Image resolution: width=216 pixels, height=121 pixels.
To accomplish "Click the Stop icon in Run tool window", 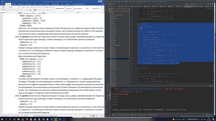I will pos(108,93).
